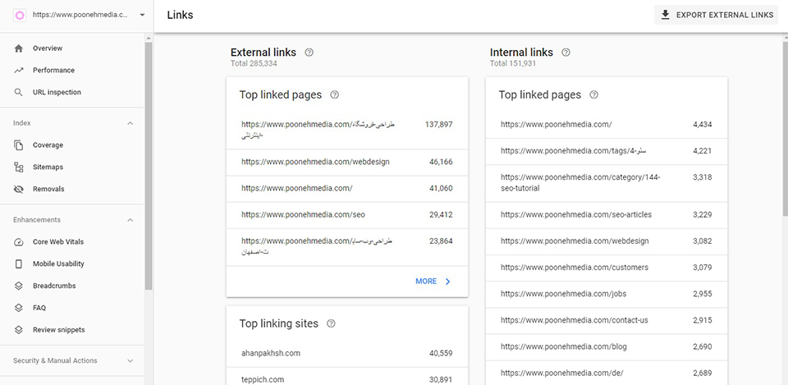Click Internal links Total 151,931 text
This screenshot has width=788, height=385.
512,64
